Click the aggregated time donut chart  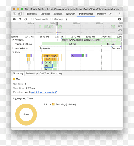(26, 114)
